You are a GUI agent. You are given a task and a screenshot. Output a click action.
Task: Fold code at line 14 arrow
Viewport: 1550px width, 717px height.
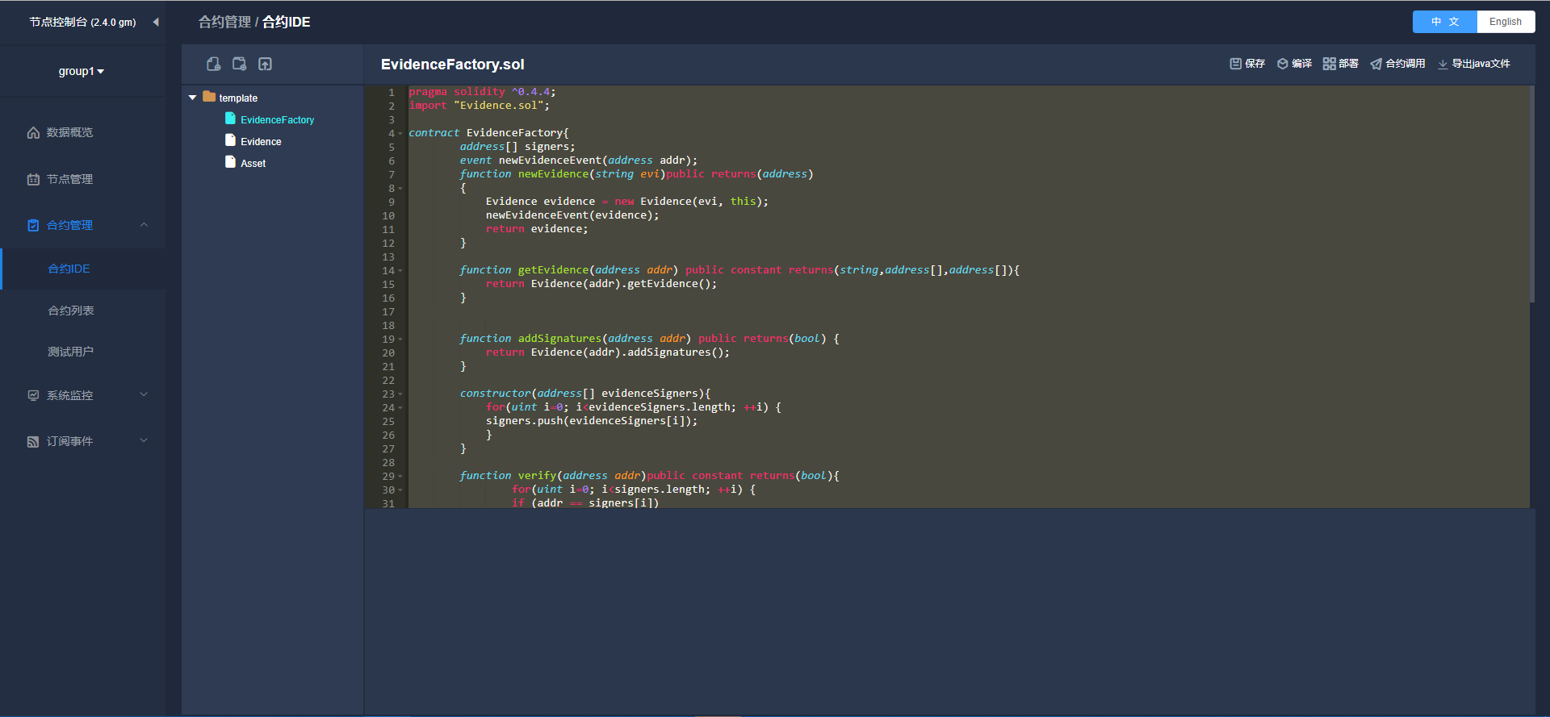coord(400,271)
